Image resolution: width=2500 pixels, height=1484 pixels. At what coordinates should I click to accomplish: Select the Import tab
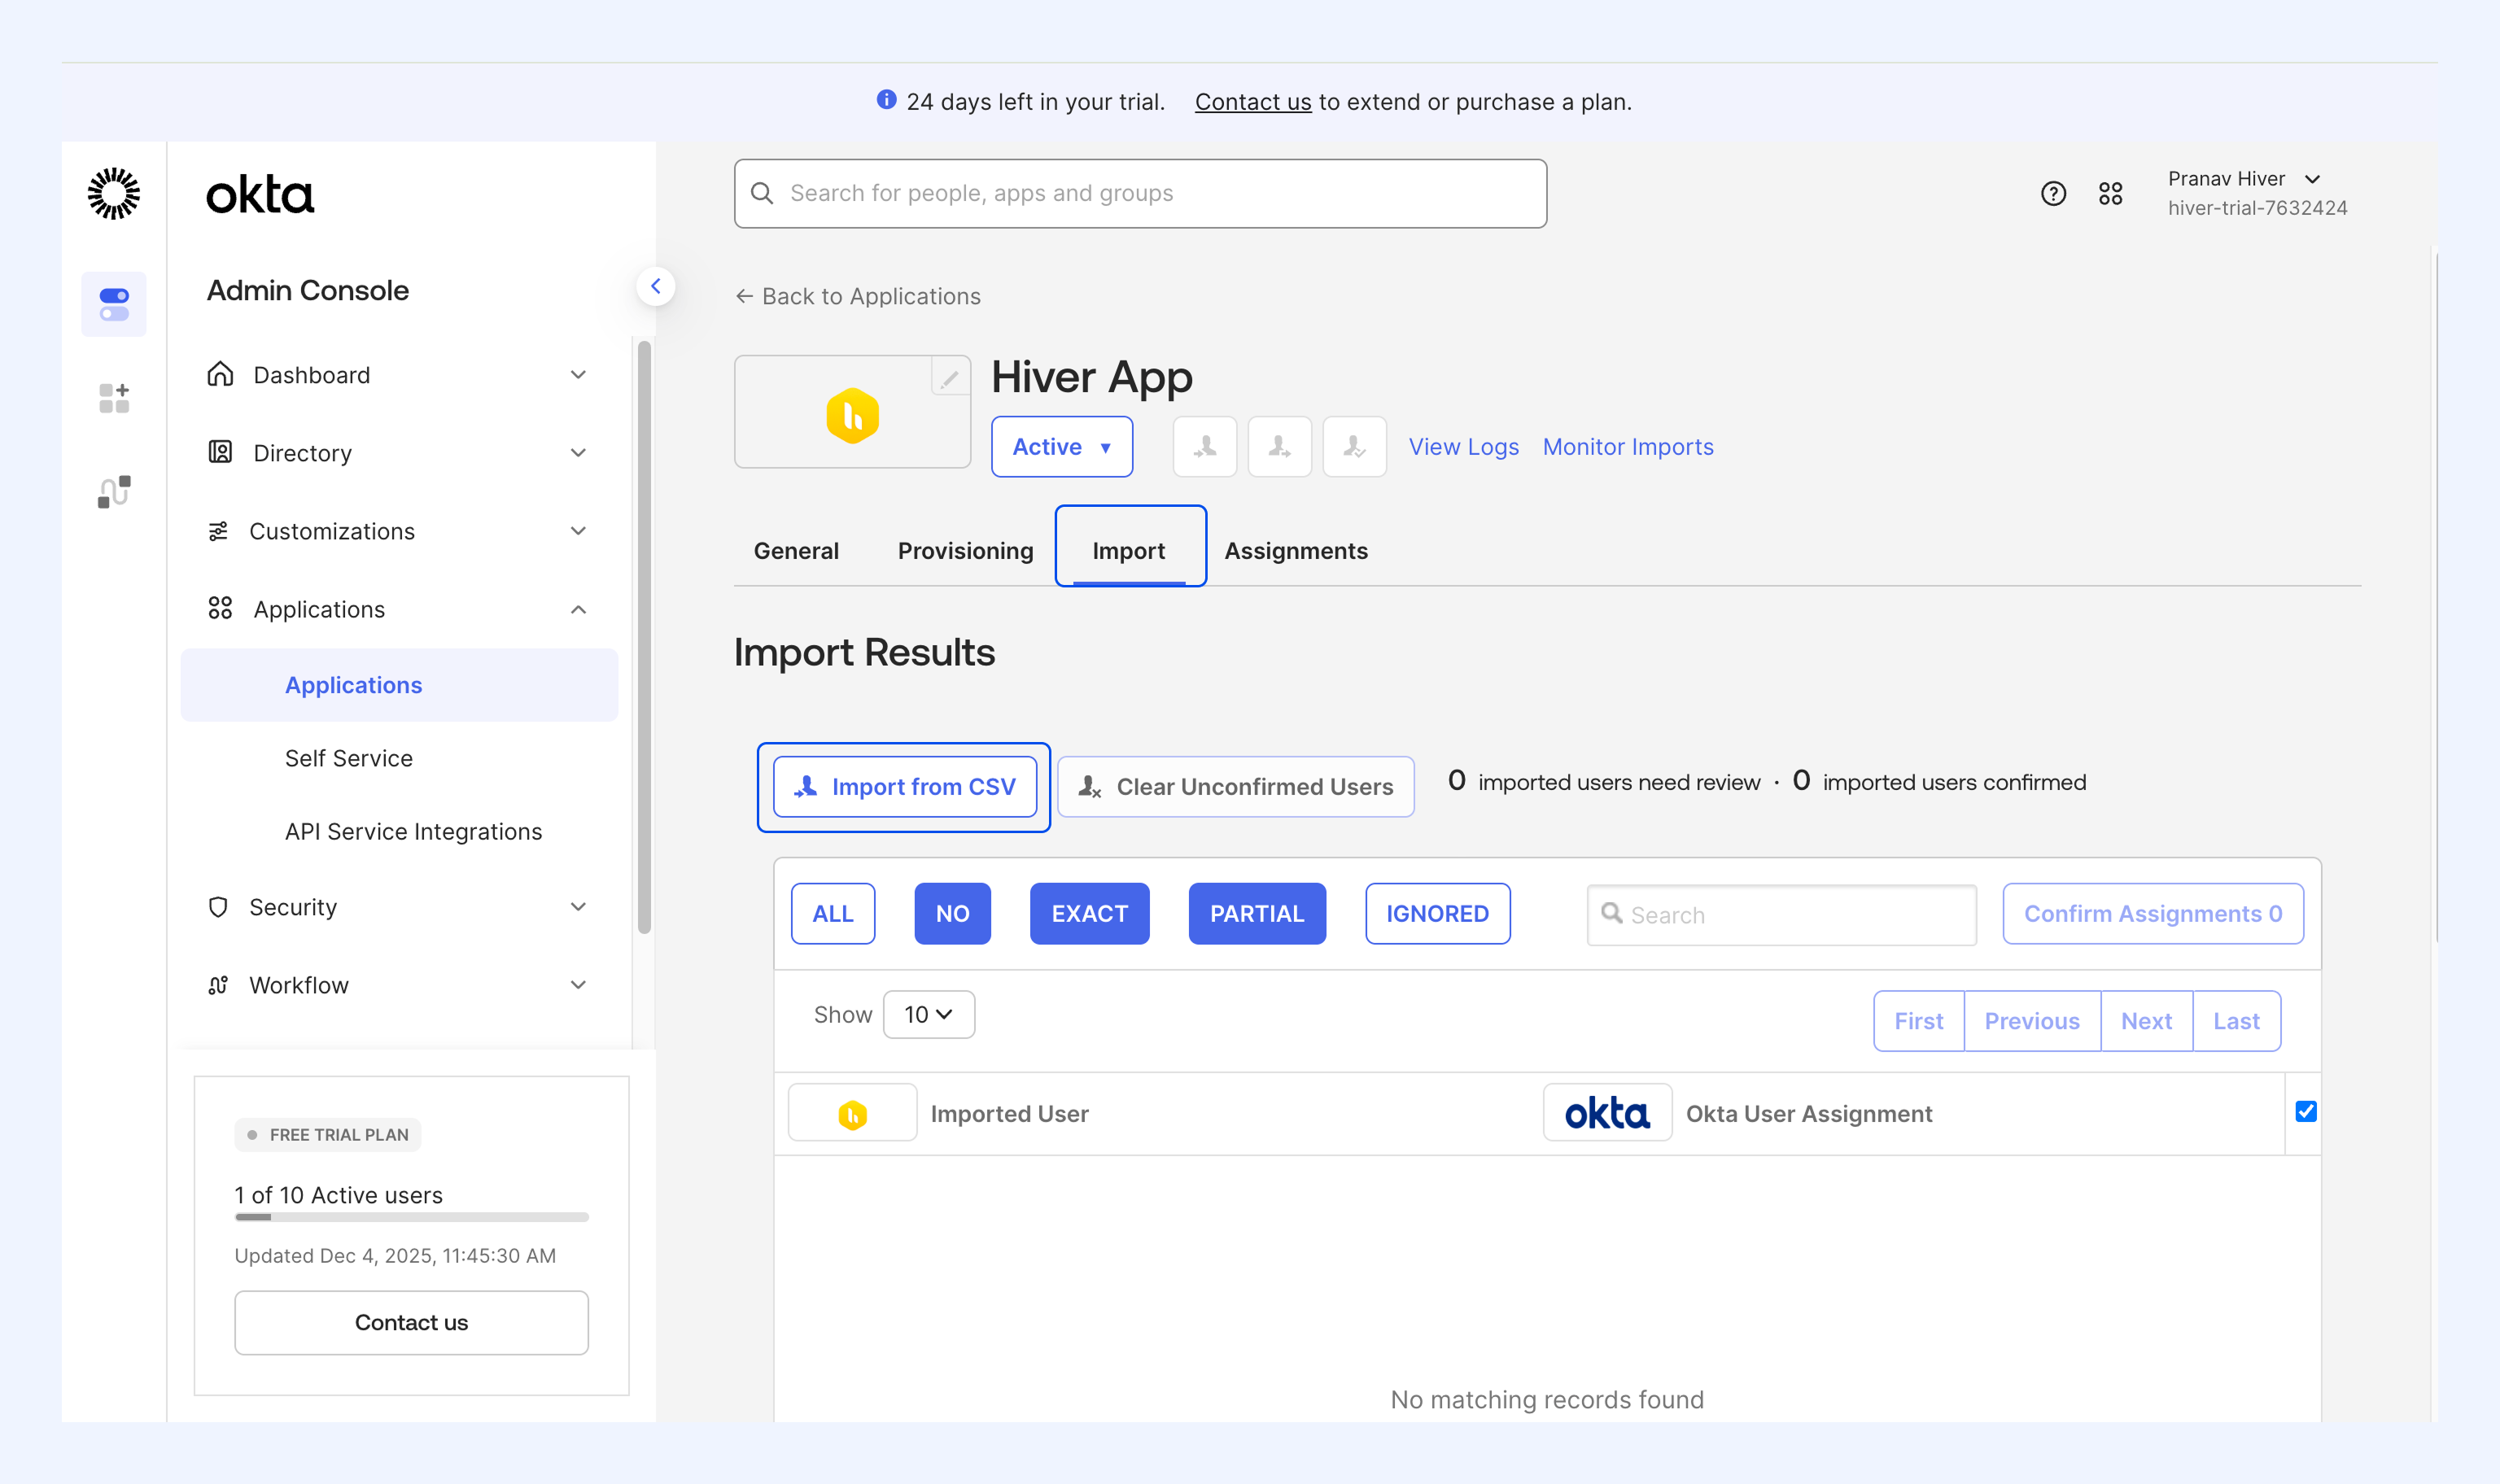click(1129, 550)
